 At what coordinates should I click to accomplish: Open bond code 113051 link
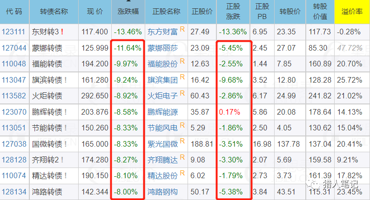coord(13,128)
